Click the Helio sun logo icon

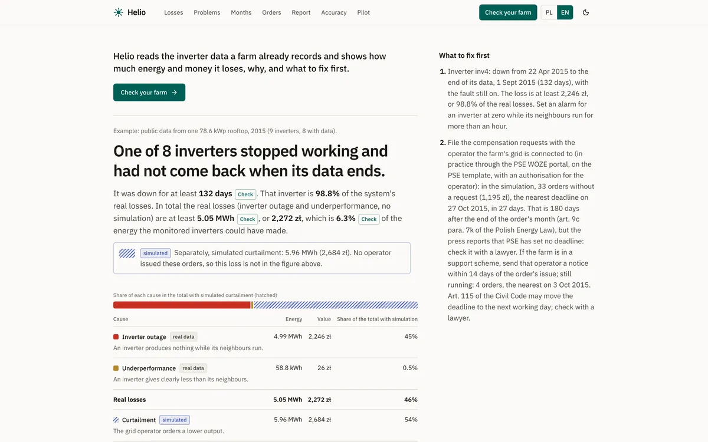tap(119, 12)
